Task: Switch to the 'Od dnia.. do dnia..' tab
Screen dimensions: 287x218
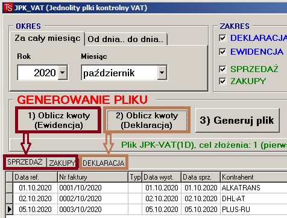Action: click(126, 39)
